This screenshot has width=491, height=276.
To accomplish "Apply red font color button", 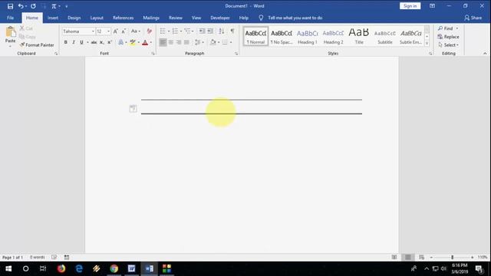I will (145, 42).
